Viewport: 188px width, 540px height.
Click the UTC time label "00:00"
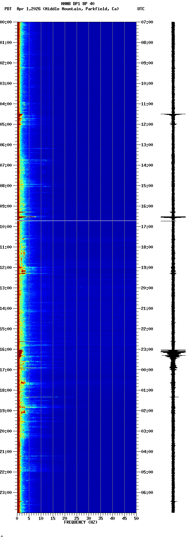[147, 370]
